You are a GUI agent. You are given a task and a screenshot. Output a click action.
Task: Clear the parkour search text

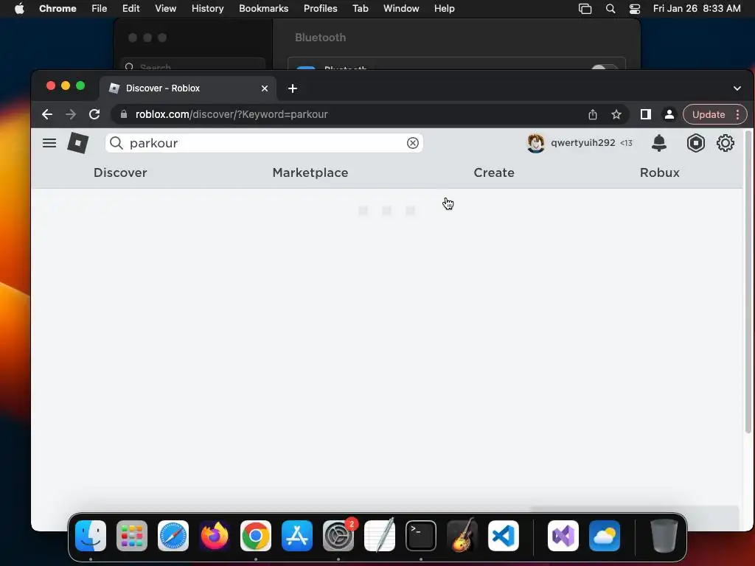pos(413,143)
